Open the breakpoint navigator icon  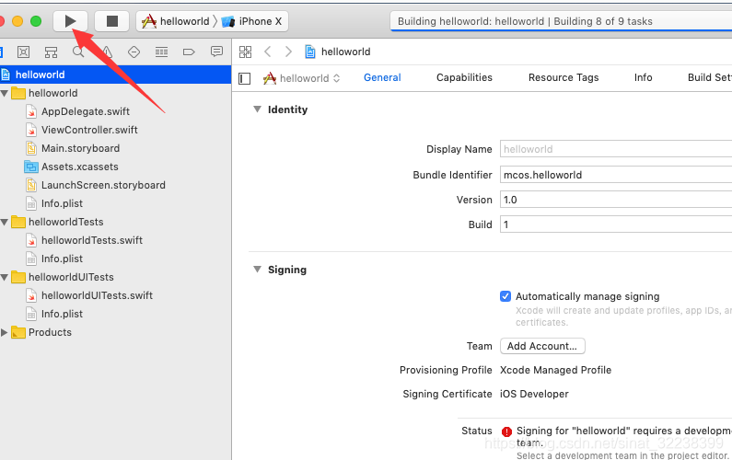coord(189,52)
